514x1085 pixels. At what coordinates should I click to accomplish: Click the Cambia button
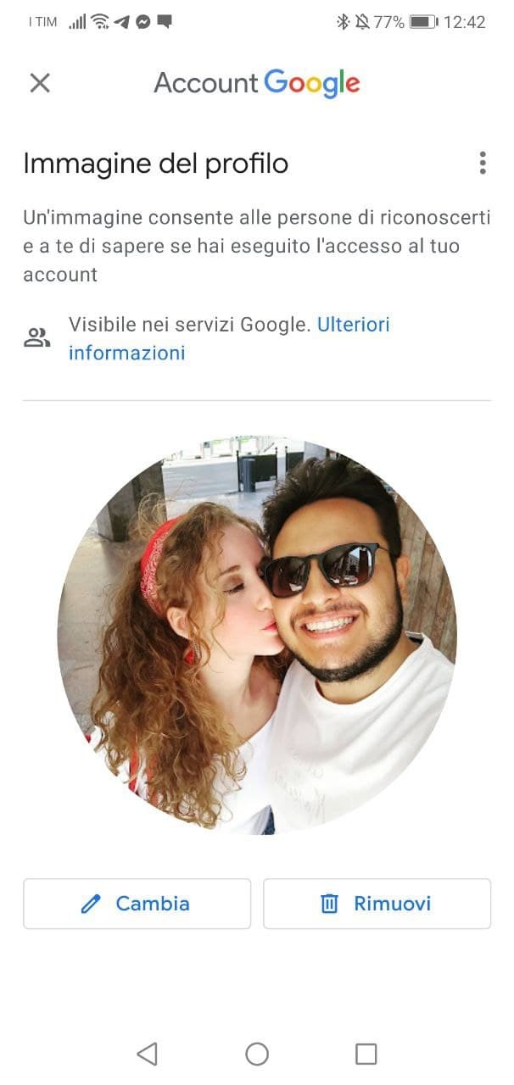pyautogui.click(x=137, y=904)
